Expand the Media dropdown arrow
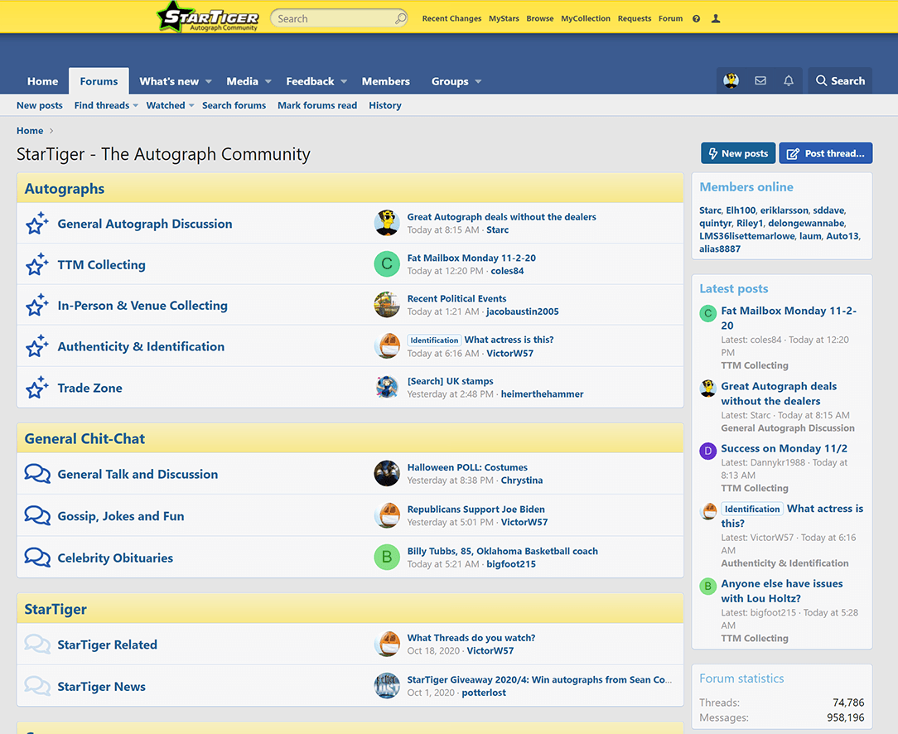The width and height of the screenshot is (898, 734). point(268,81)
